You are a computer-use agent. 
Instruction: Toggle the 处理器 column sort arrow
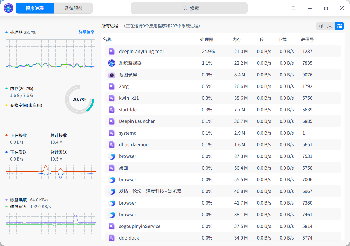click(226, 39)
